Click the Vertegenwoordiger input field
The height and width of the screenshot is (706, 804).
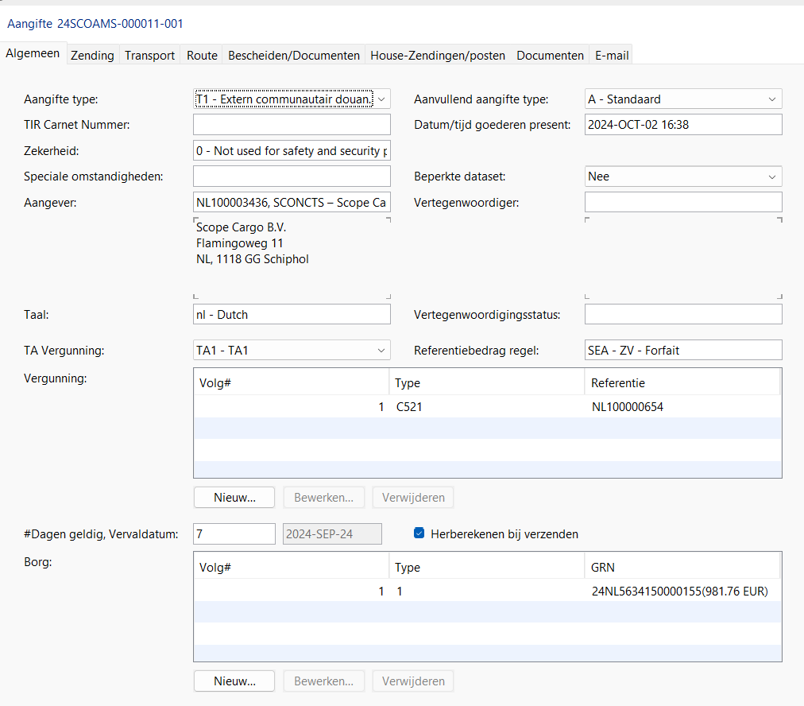tap(683, 202)
